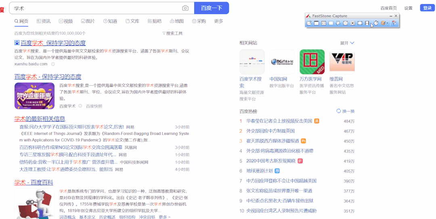Screen dimensions: 436x219
Task: Switch to the 文库 tab
Action: click(x=132, y=21)
